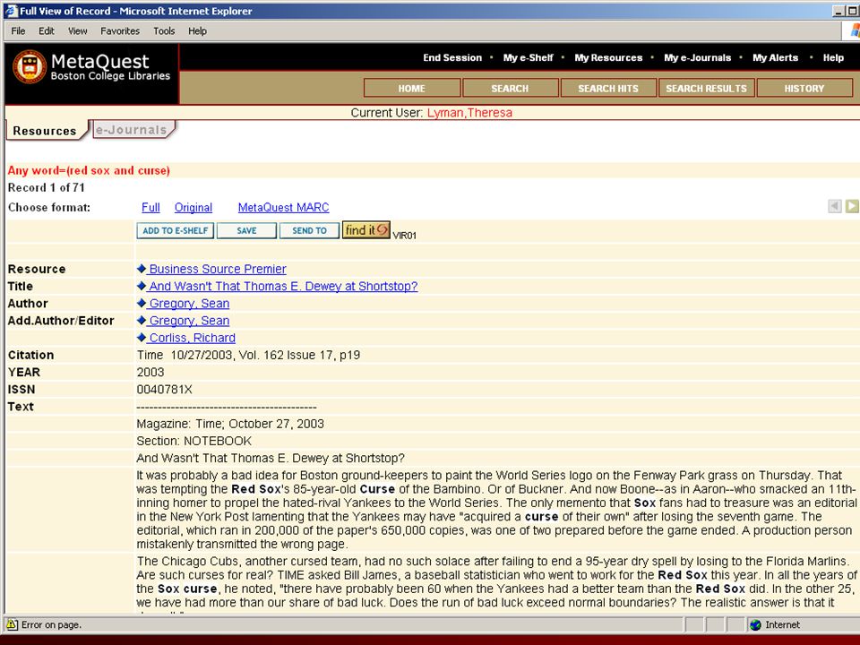Image resolution: width=860 pixels, height=645 pixels.
Task: Click Corliss, Richard author link
Action: point(193,338)
